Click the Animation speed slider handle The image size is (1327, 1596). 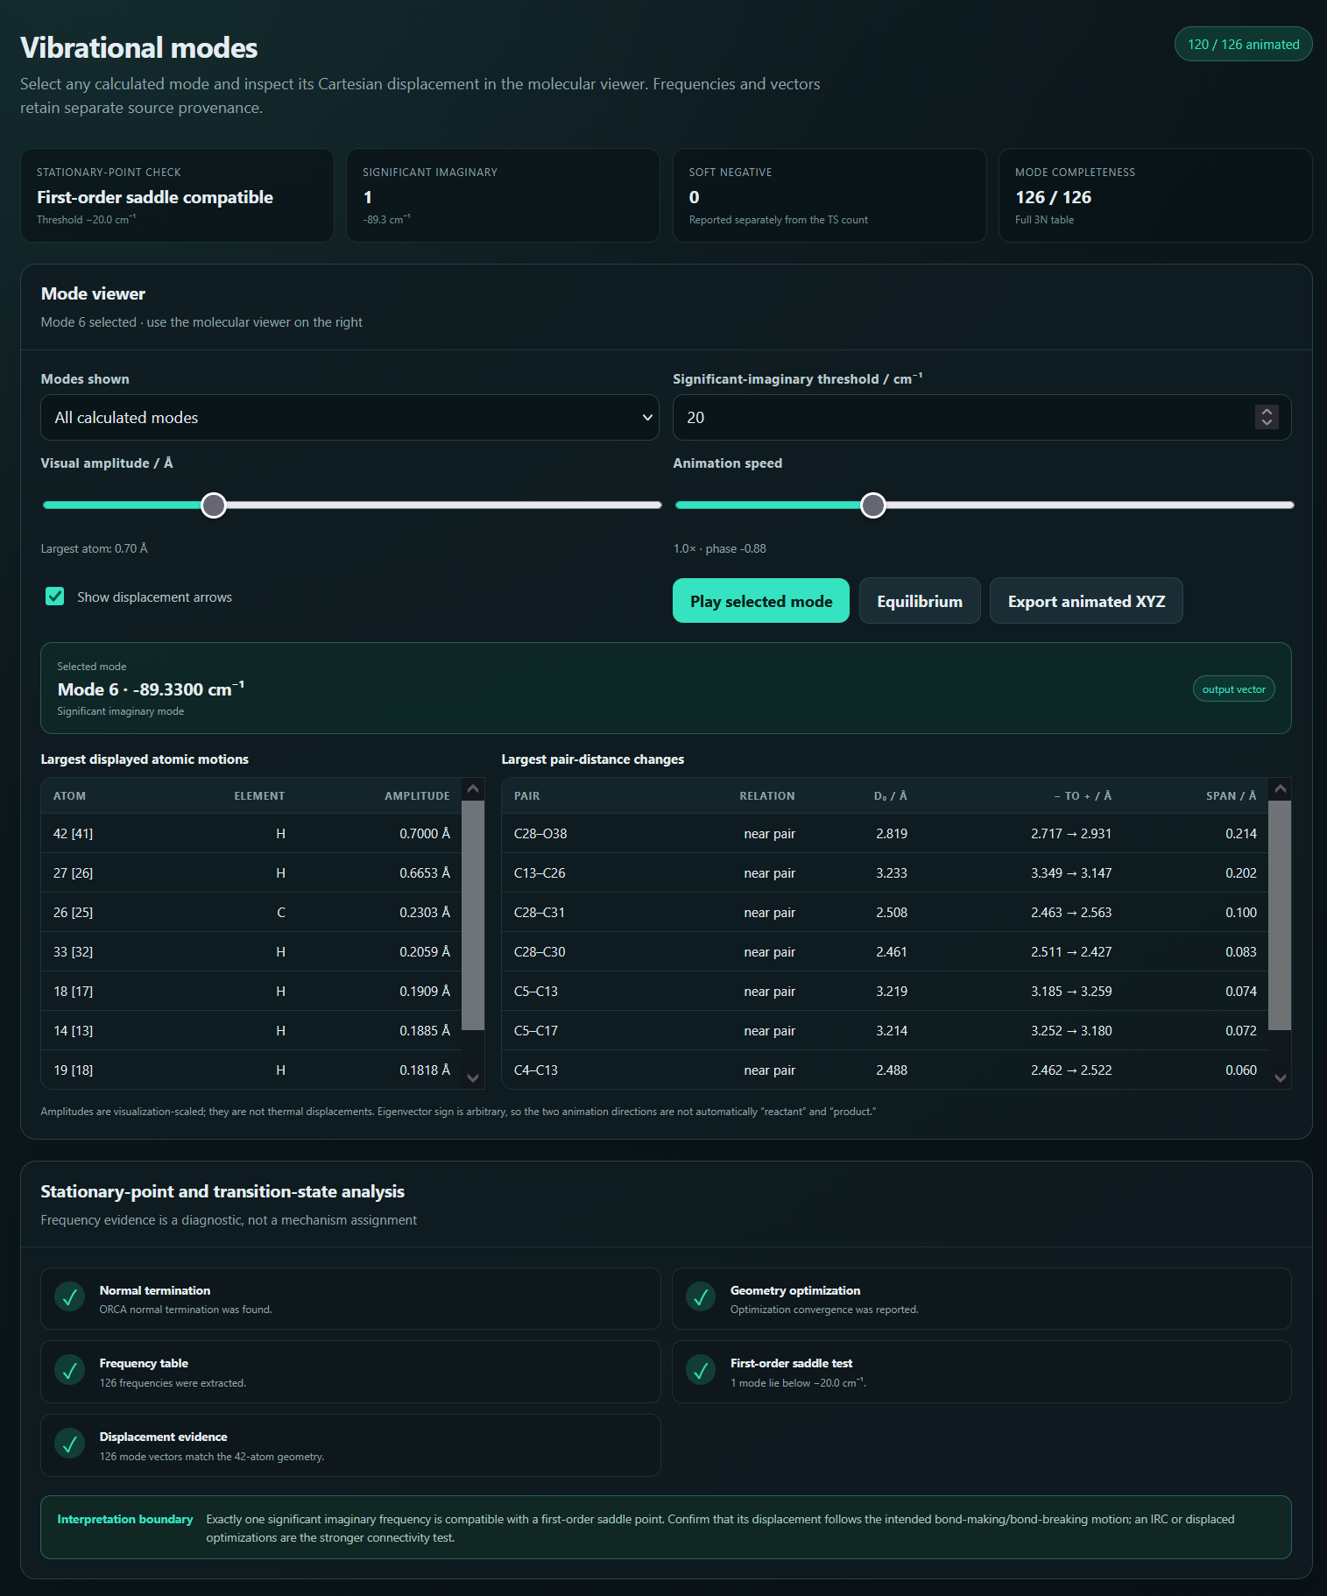873,505
